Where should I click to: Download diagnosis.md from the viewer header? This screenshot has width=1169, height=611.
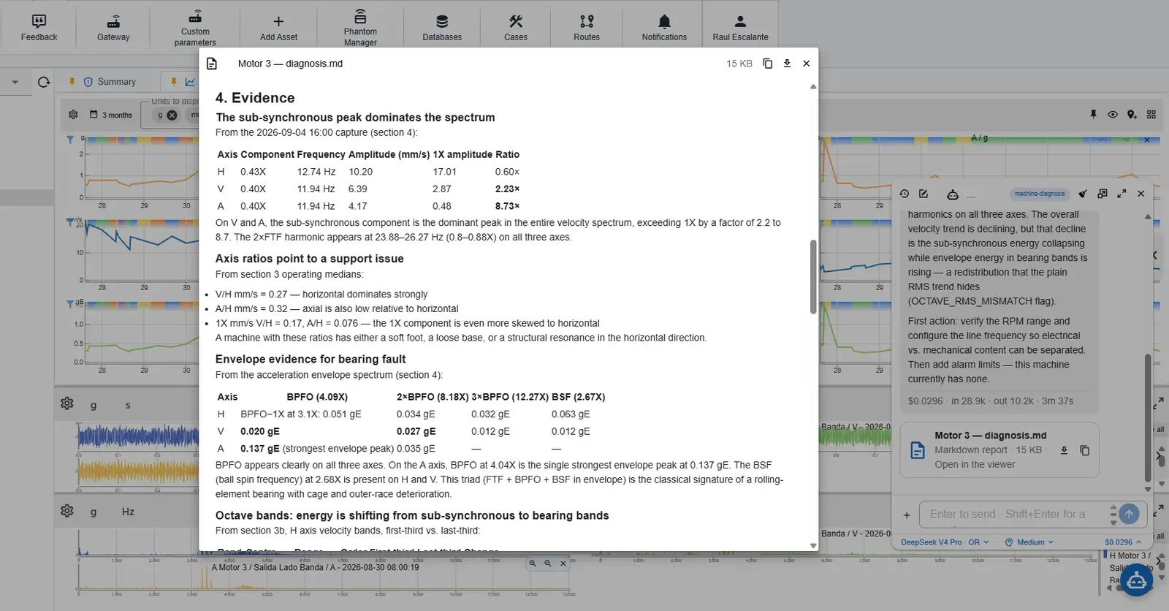[x=787, y=64]
